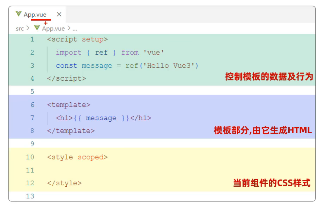Click line number 6 in gutter
327x206 pixels.
(x=32, y=105)
